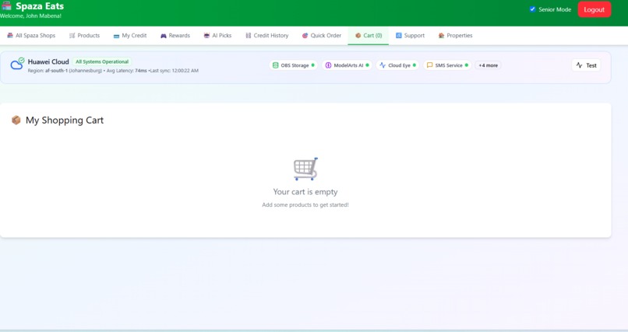Screen dimensions: 628x332
Task: Click the AI Picks robot icon
Action: pos(206,36)
